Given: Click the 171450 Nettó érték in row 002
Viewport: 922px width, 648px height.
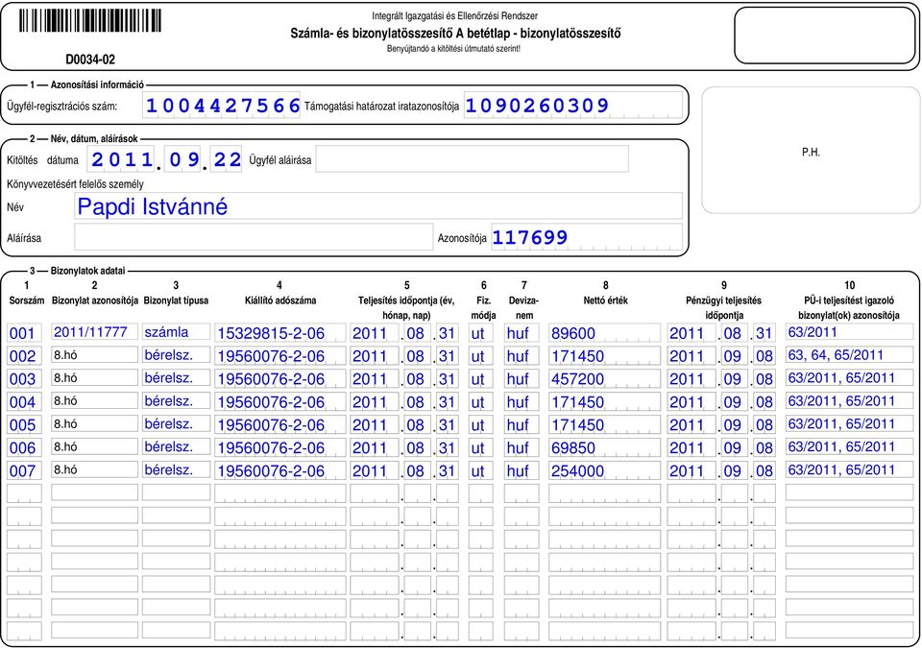Looking at the screenshot, I should tap(604, 356).
